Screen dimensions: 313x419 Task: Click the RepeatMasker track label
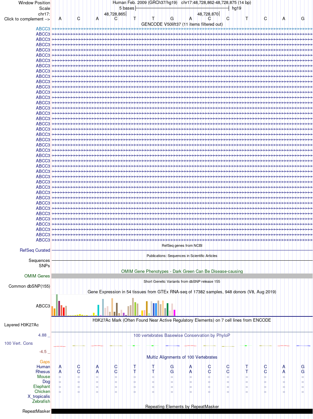36,411
